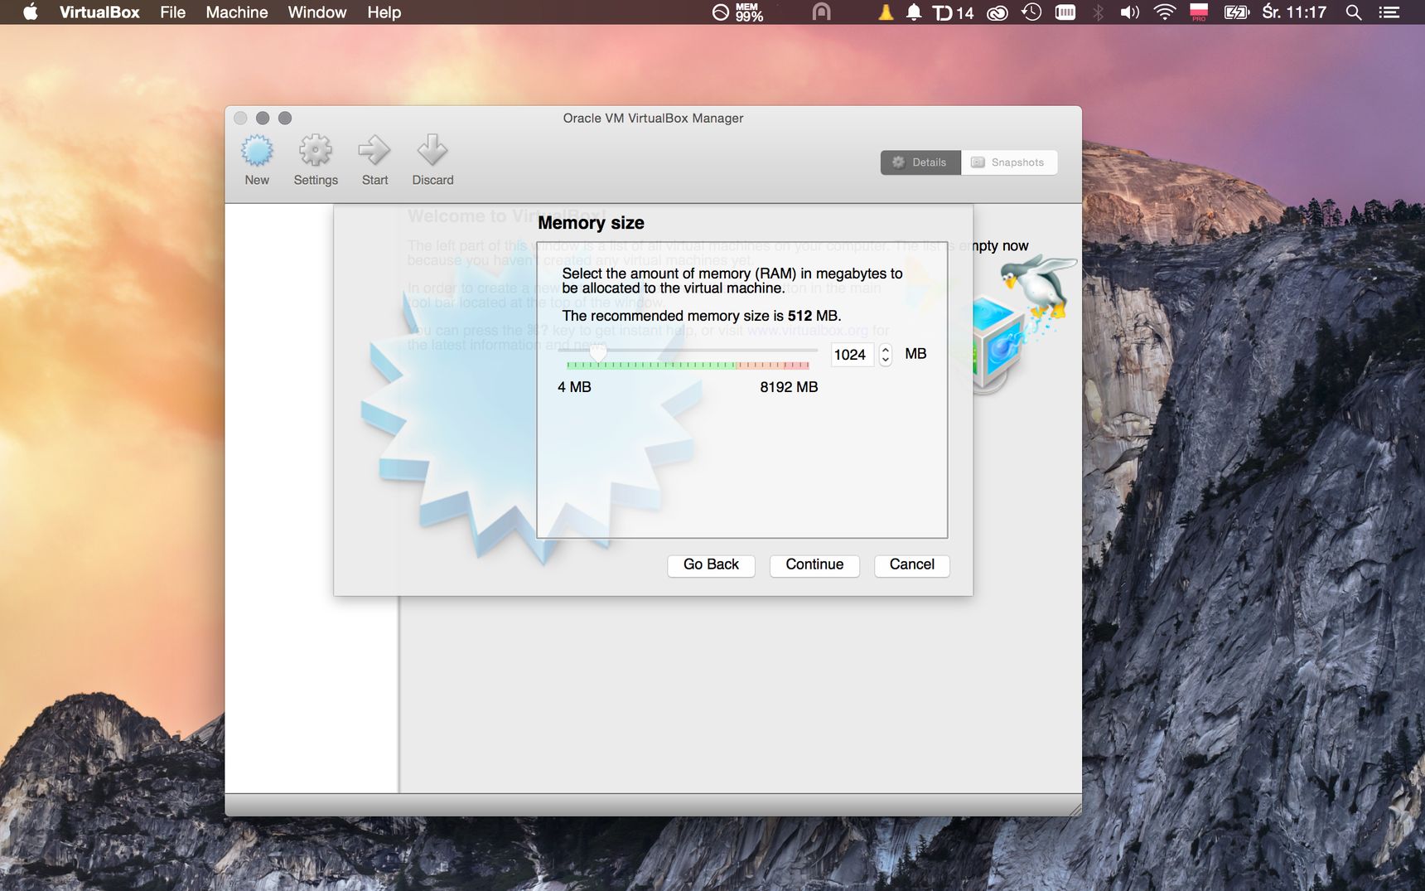Click the memory size slider handle
1425x891 pixels.
click(597, 352)
